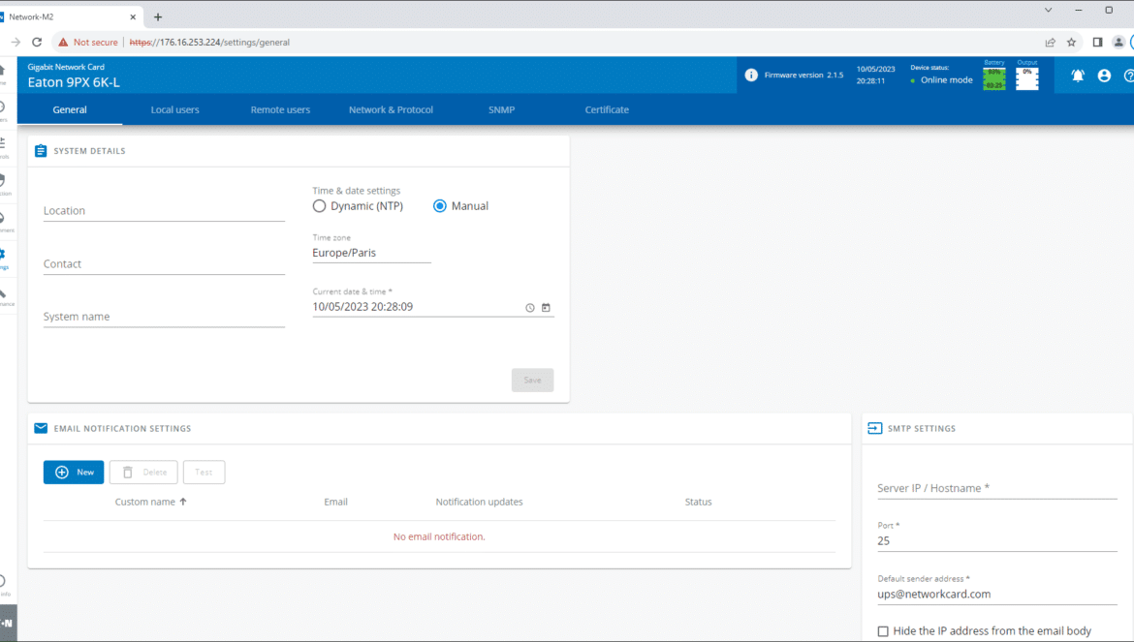Go to Home in the sidebar

tap(3, 72)
